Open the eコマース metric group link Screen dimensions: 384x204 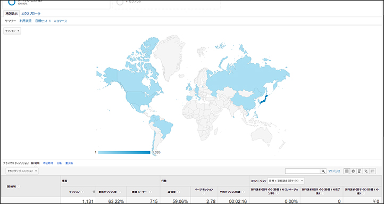click(61, 21)
